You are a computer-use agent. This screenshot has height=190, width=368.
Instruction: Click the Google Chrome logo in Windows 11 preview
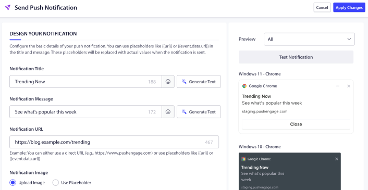tap(244, 86)
